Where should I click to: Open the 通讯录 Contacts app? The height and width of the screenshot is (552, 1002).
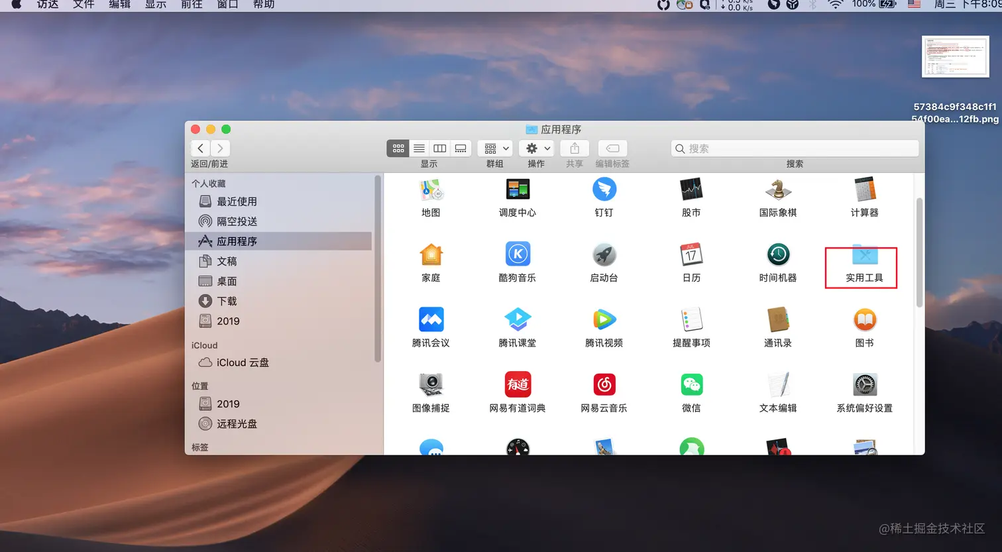(x=778, y=319)
